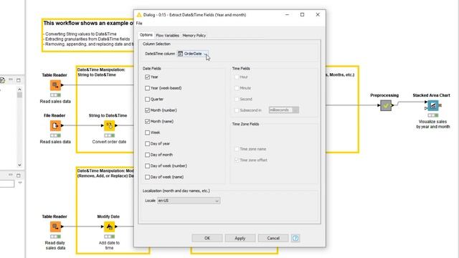Enable the Week checkbox

pos(147,133)
